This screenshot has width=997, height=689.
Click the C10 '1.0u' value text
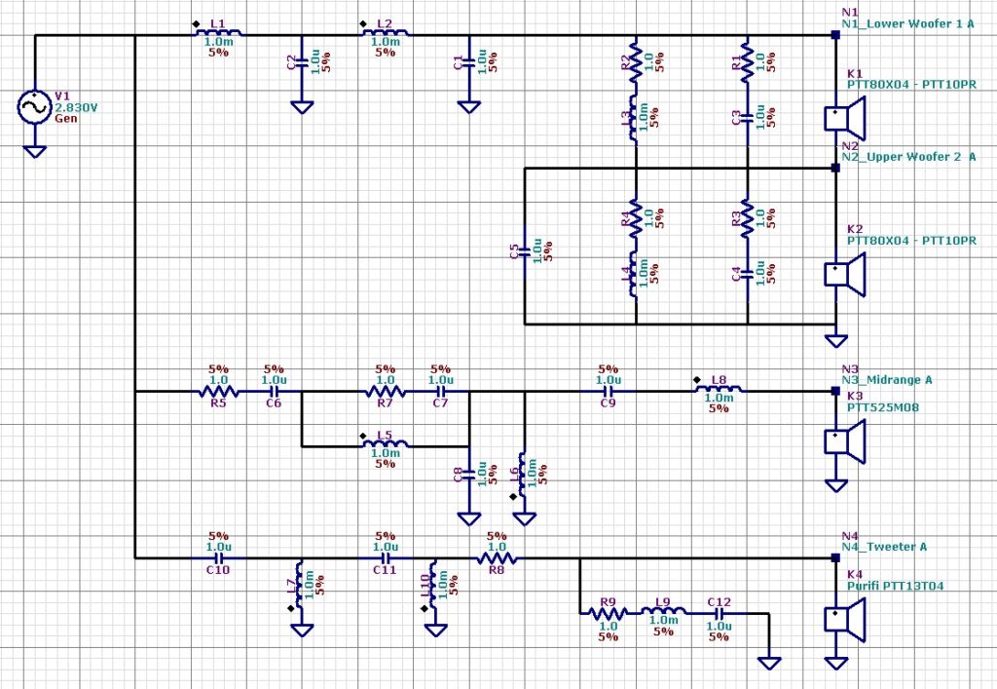tap(218, 547)
